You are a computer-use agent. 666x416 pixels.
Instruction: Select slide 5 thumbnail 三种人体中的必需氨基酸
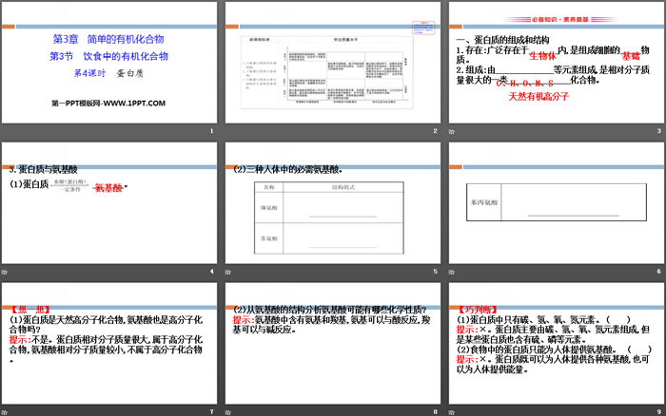pos(333,202)
